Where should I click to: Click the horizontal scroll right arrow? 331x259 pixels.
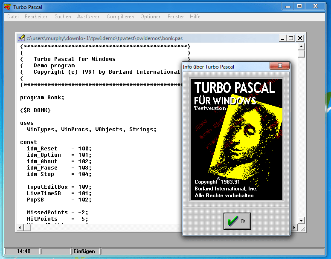coord(294,227)
